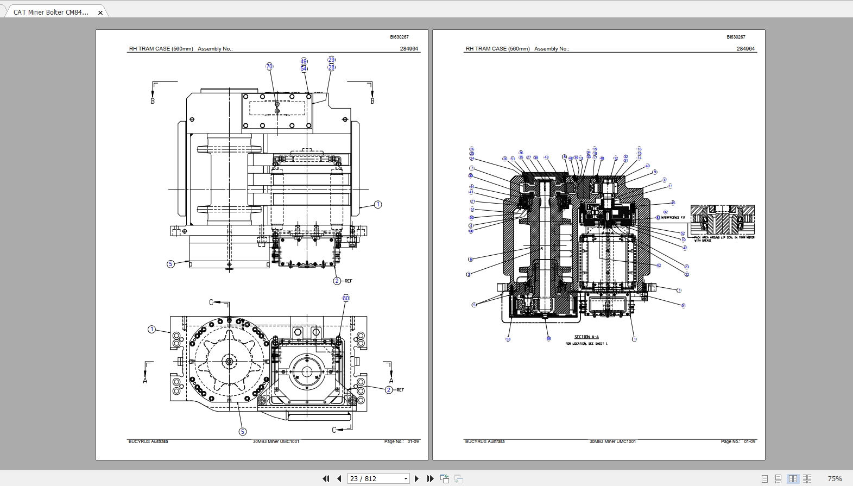Viewport: 853px width, 486px height.
Task: Click the go back to previous view icon
Action: tap(445, 478)
